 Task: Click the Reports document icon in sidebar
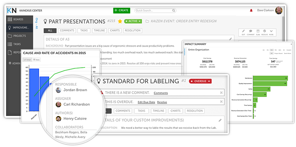(x=10, y=52)
